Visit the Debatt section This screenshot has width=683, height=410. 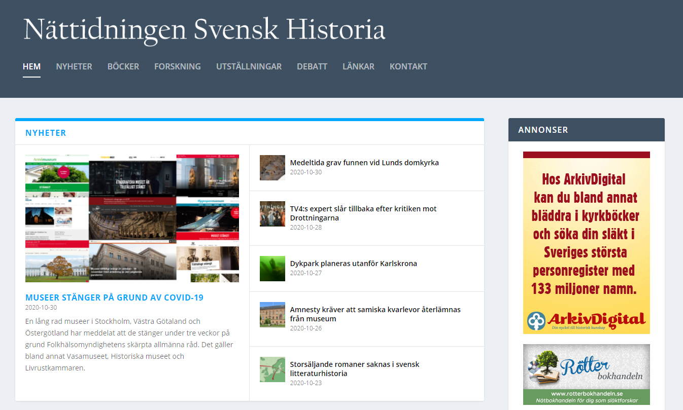pos(312,66)
